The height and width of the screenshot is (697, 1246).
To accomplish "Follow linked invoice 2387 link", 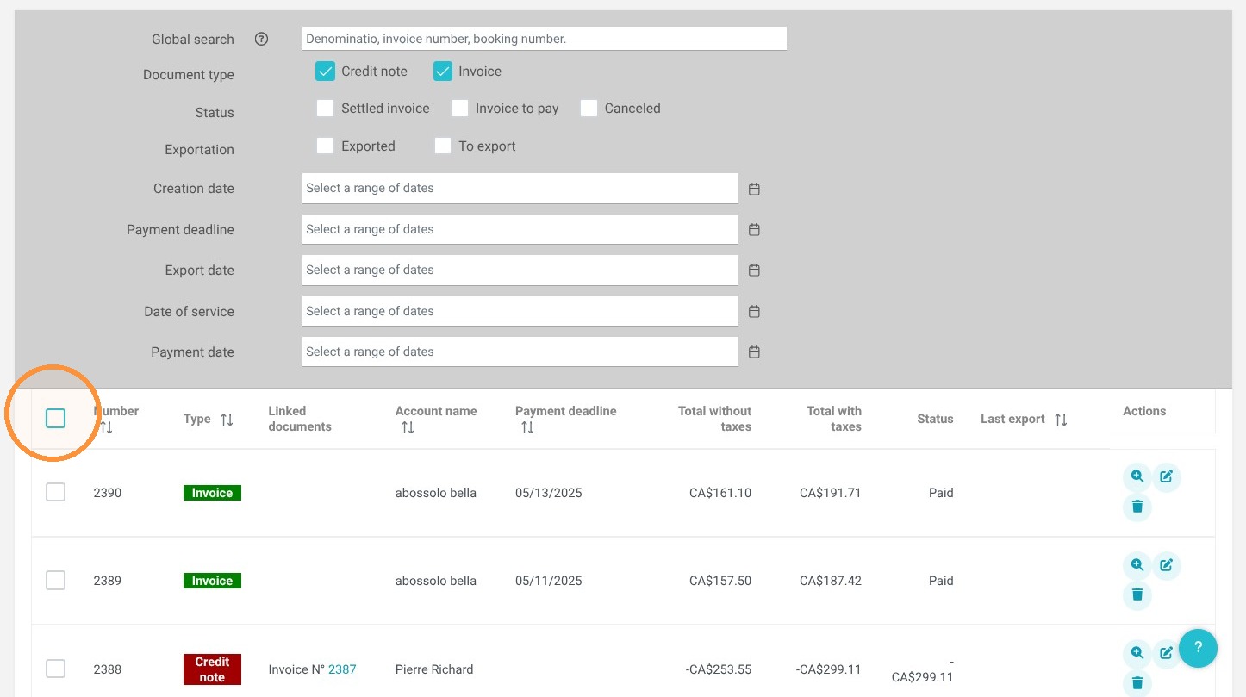I will [x=342, y=669].
